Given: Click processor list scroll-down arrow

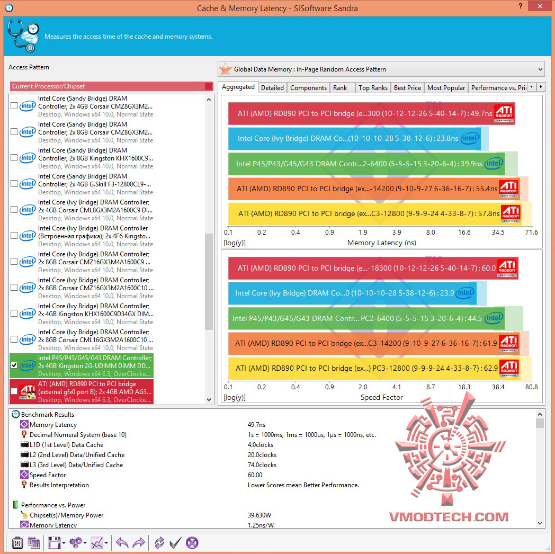Looking at the screenshot, I should [x=209, y=400].
